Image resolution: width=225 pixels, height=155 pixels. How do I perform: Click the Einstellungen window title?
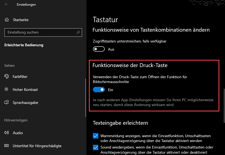(26, 5)
